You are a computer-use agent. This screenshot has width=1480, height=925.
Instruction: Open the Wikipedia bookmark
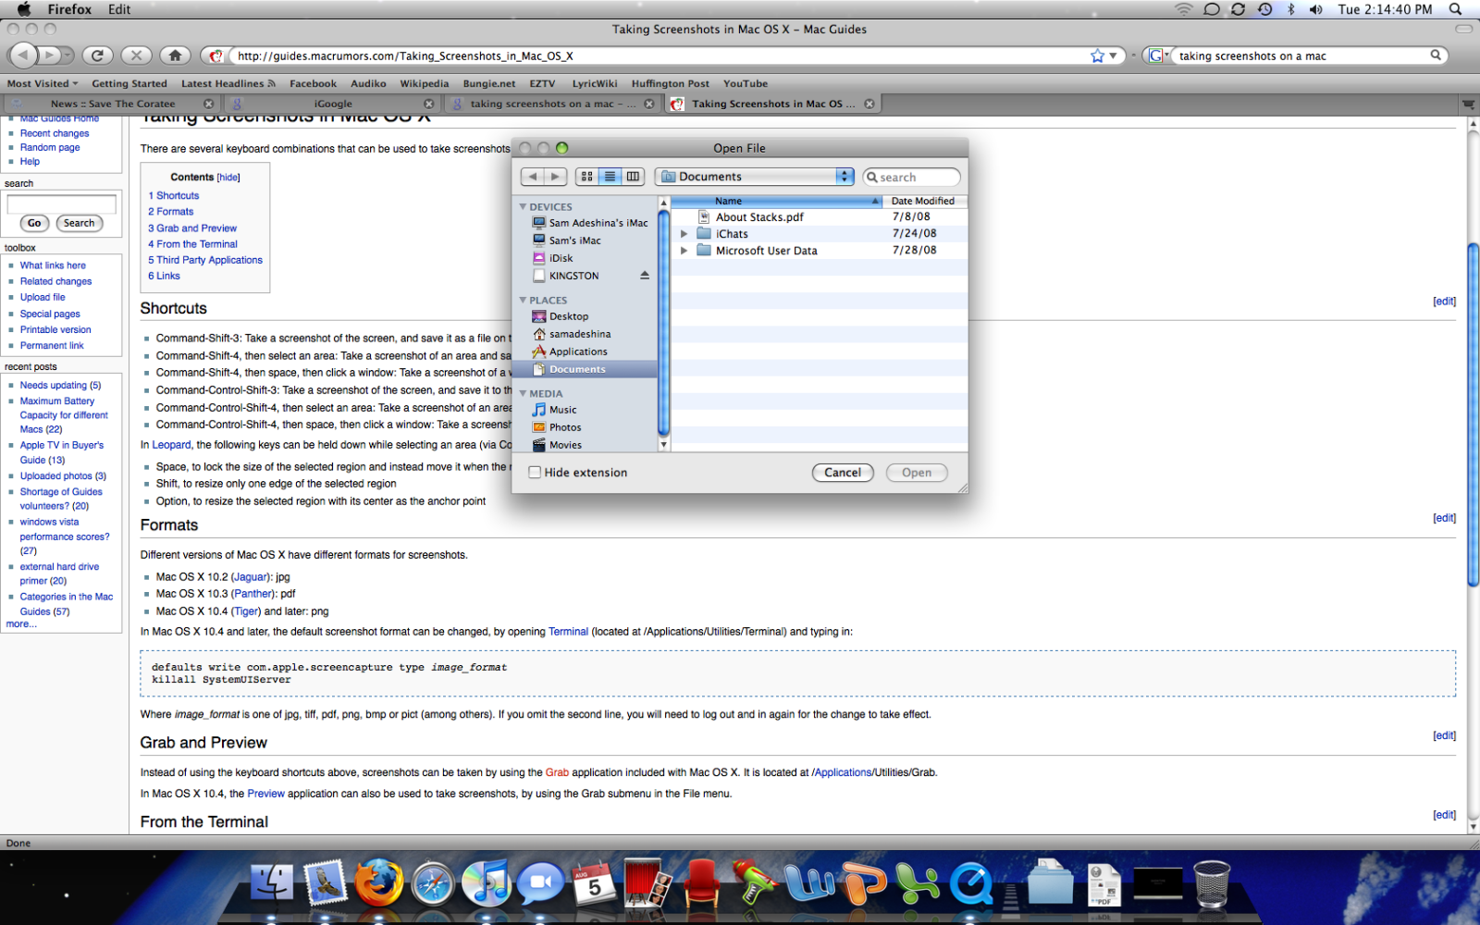(425, 83)
